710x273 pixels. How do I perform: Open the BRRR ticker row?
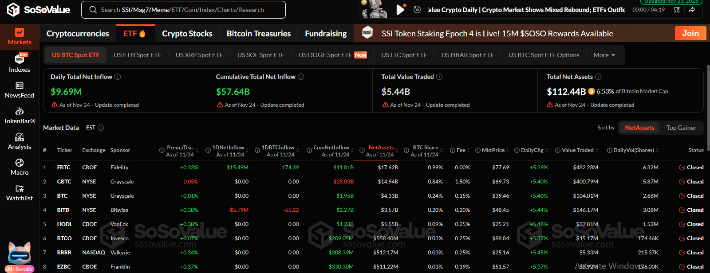coord(64,253)
